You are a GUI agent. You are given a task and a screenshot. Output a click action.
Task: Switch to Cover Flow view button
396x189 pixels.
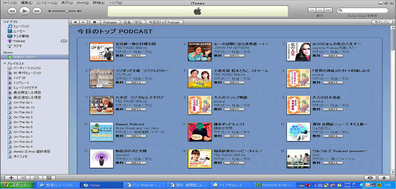pyautogui.click(x=328, y=10)
